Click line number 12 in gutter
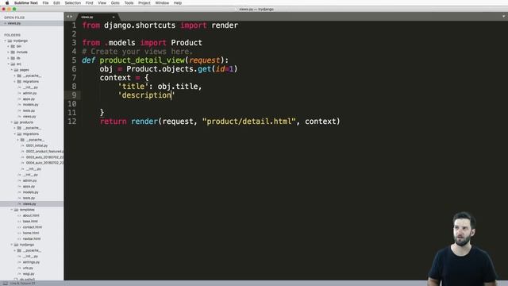 pos(72,122)
